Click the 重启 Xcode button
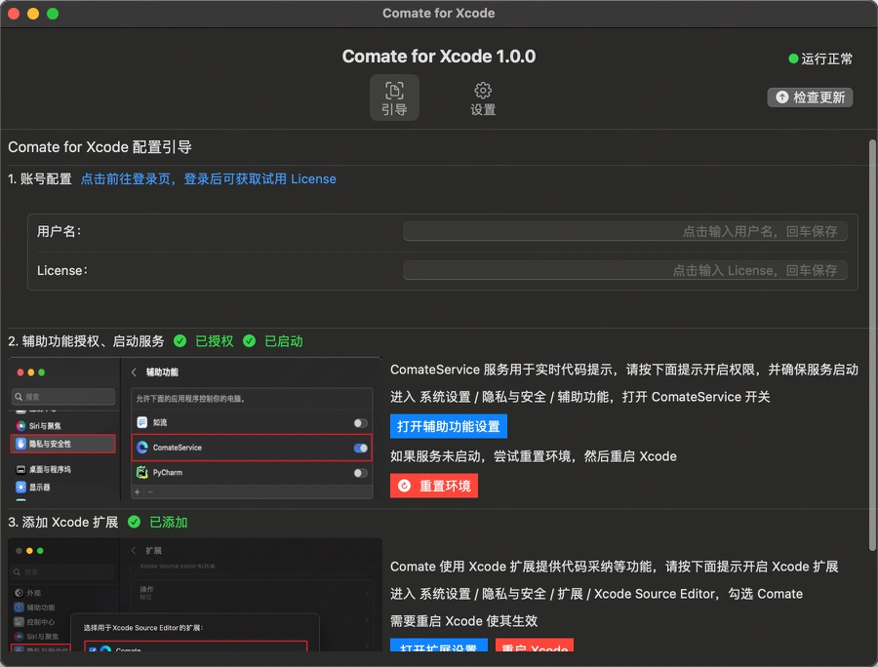878x667 pixels. (x=535, y=646)
